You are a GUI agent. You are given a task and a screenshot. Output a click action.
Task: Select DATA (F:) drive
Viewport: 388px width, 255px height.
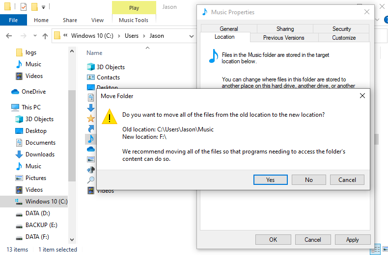click(37, 237)
